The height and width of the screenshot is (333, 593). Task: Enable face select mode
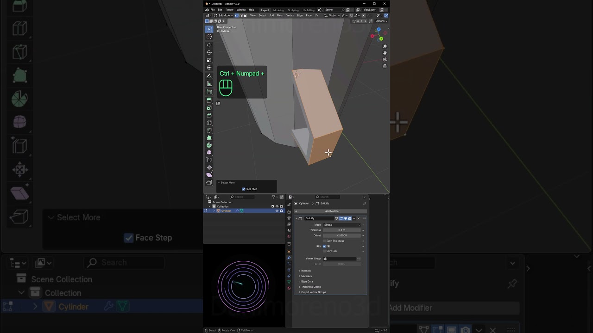pyautogui.click(x=245, y=15)
